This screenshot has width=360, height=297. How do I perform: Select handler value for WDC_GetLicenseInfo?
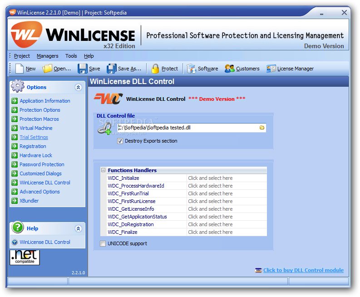227,209
